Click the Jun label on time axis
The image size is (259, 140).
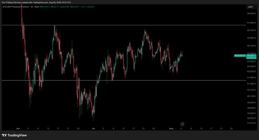tap(18, 129)
